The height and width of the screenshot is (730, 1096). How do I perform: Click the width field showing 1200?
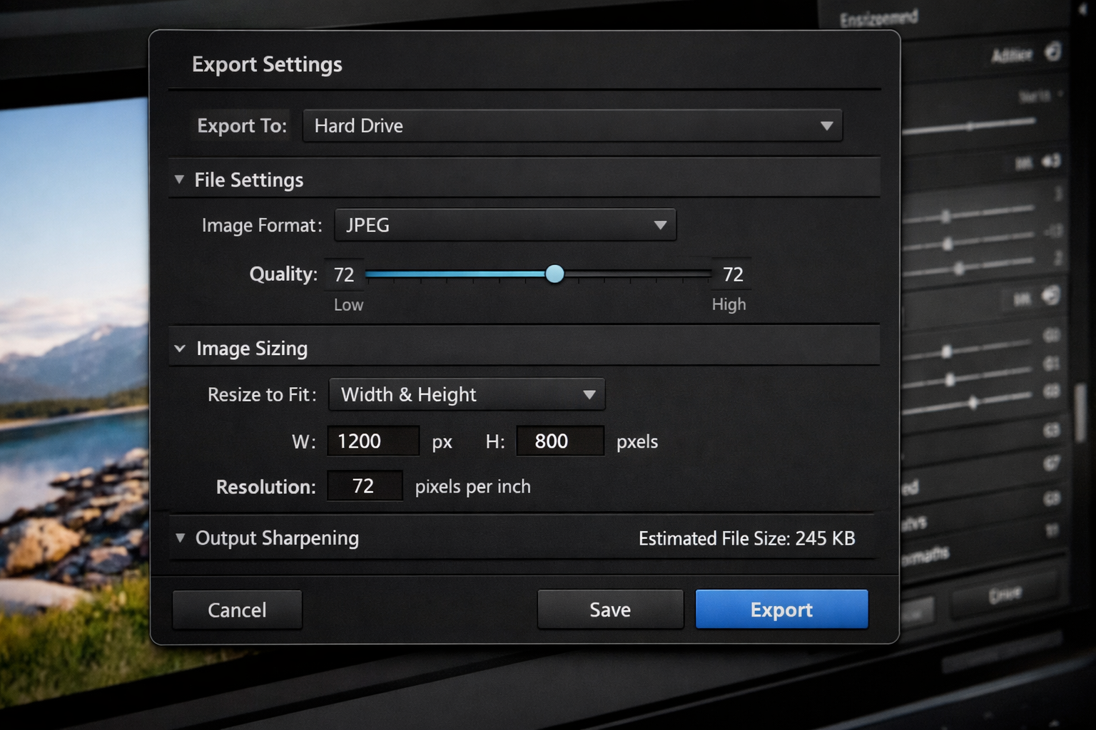pyautogui.click(x=372, y=441)
